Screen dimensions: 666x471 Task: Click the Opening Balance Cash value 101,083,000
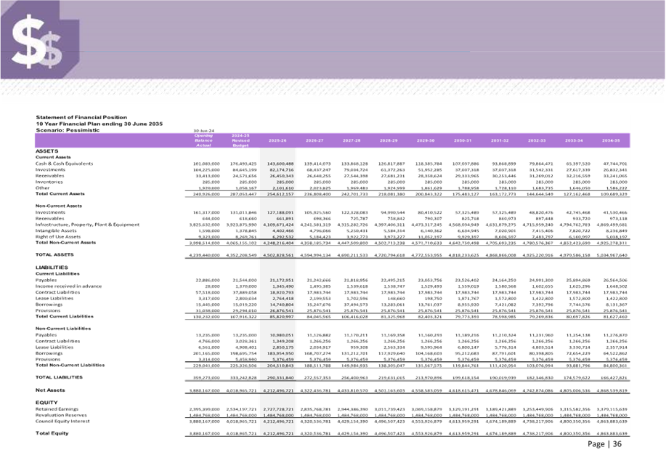pyautogui.click(x=206, y=164)
